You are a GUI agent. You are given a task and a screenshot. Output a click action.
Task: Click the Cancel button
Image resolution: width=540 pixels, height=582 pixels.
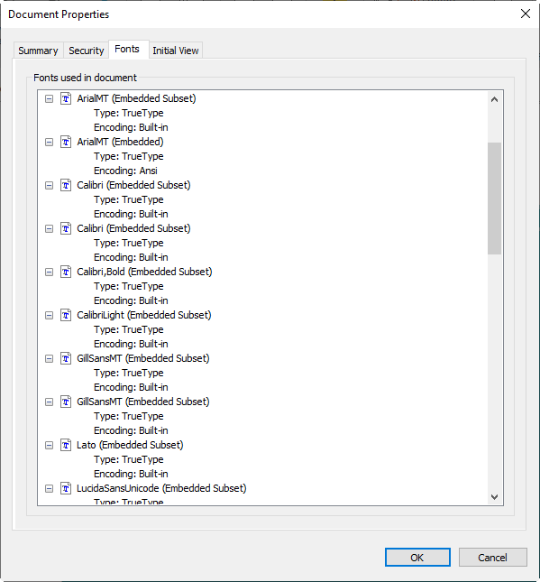pos(492,558)
